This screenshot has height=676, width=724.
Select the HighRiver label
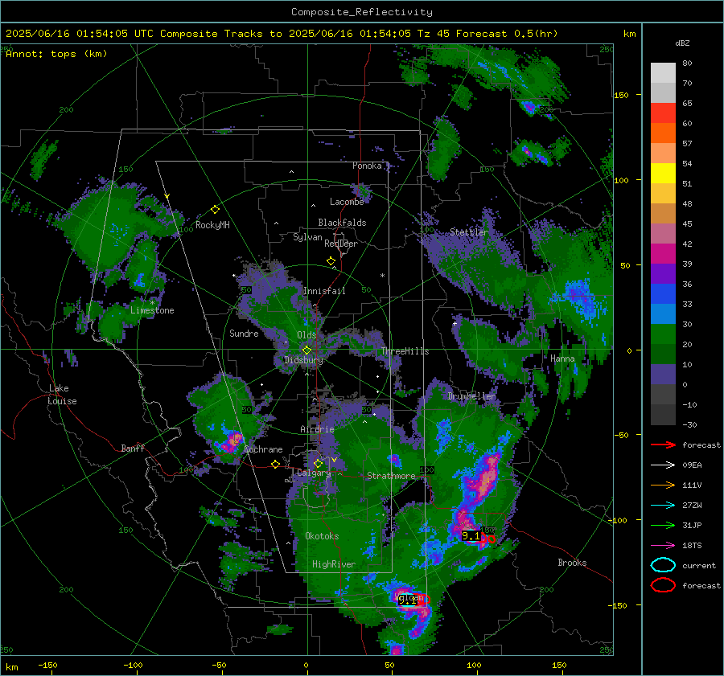pos(333,564)
